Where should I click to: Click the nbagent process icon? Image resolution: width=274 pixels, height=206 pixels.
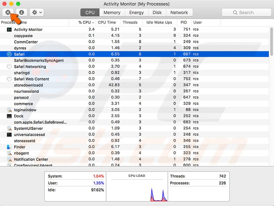(x=9, y=153)
